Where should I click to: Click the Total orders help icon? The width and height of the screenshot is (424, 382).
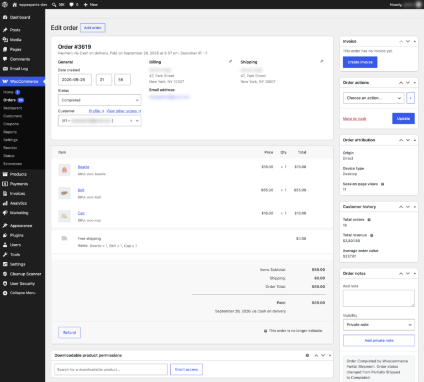click(x=369, y=220)
